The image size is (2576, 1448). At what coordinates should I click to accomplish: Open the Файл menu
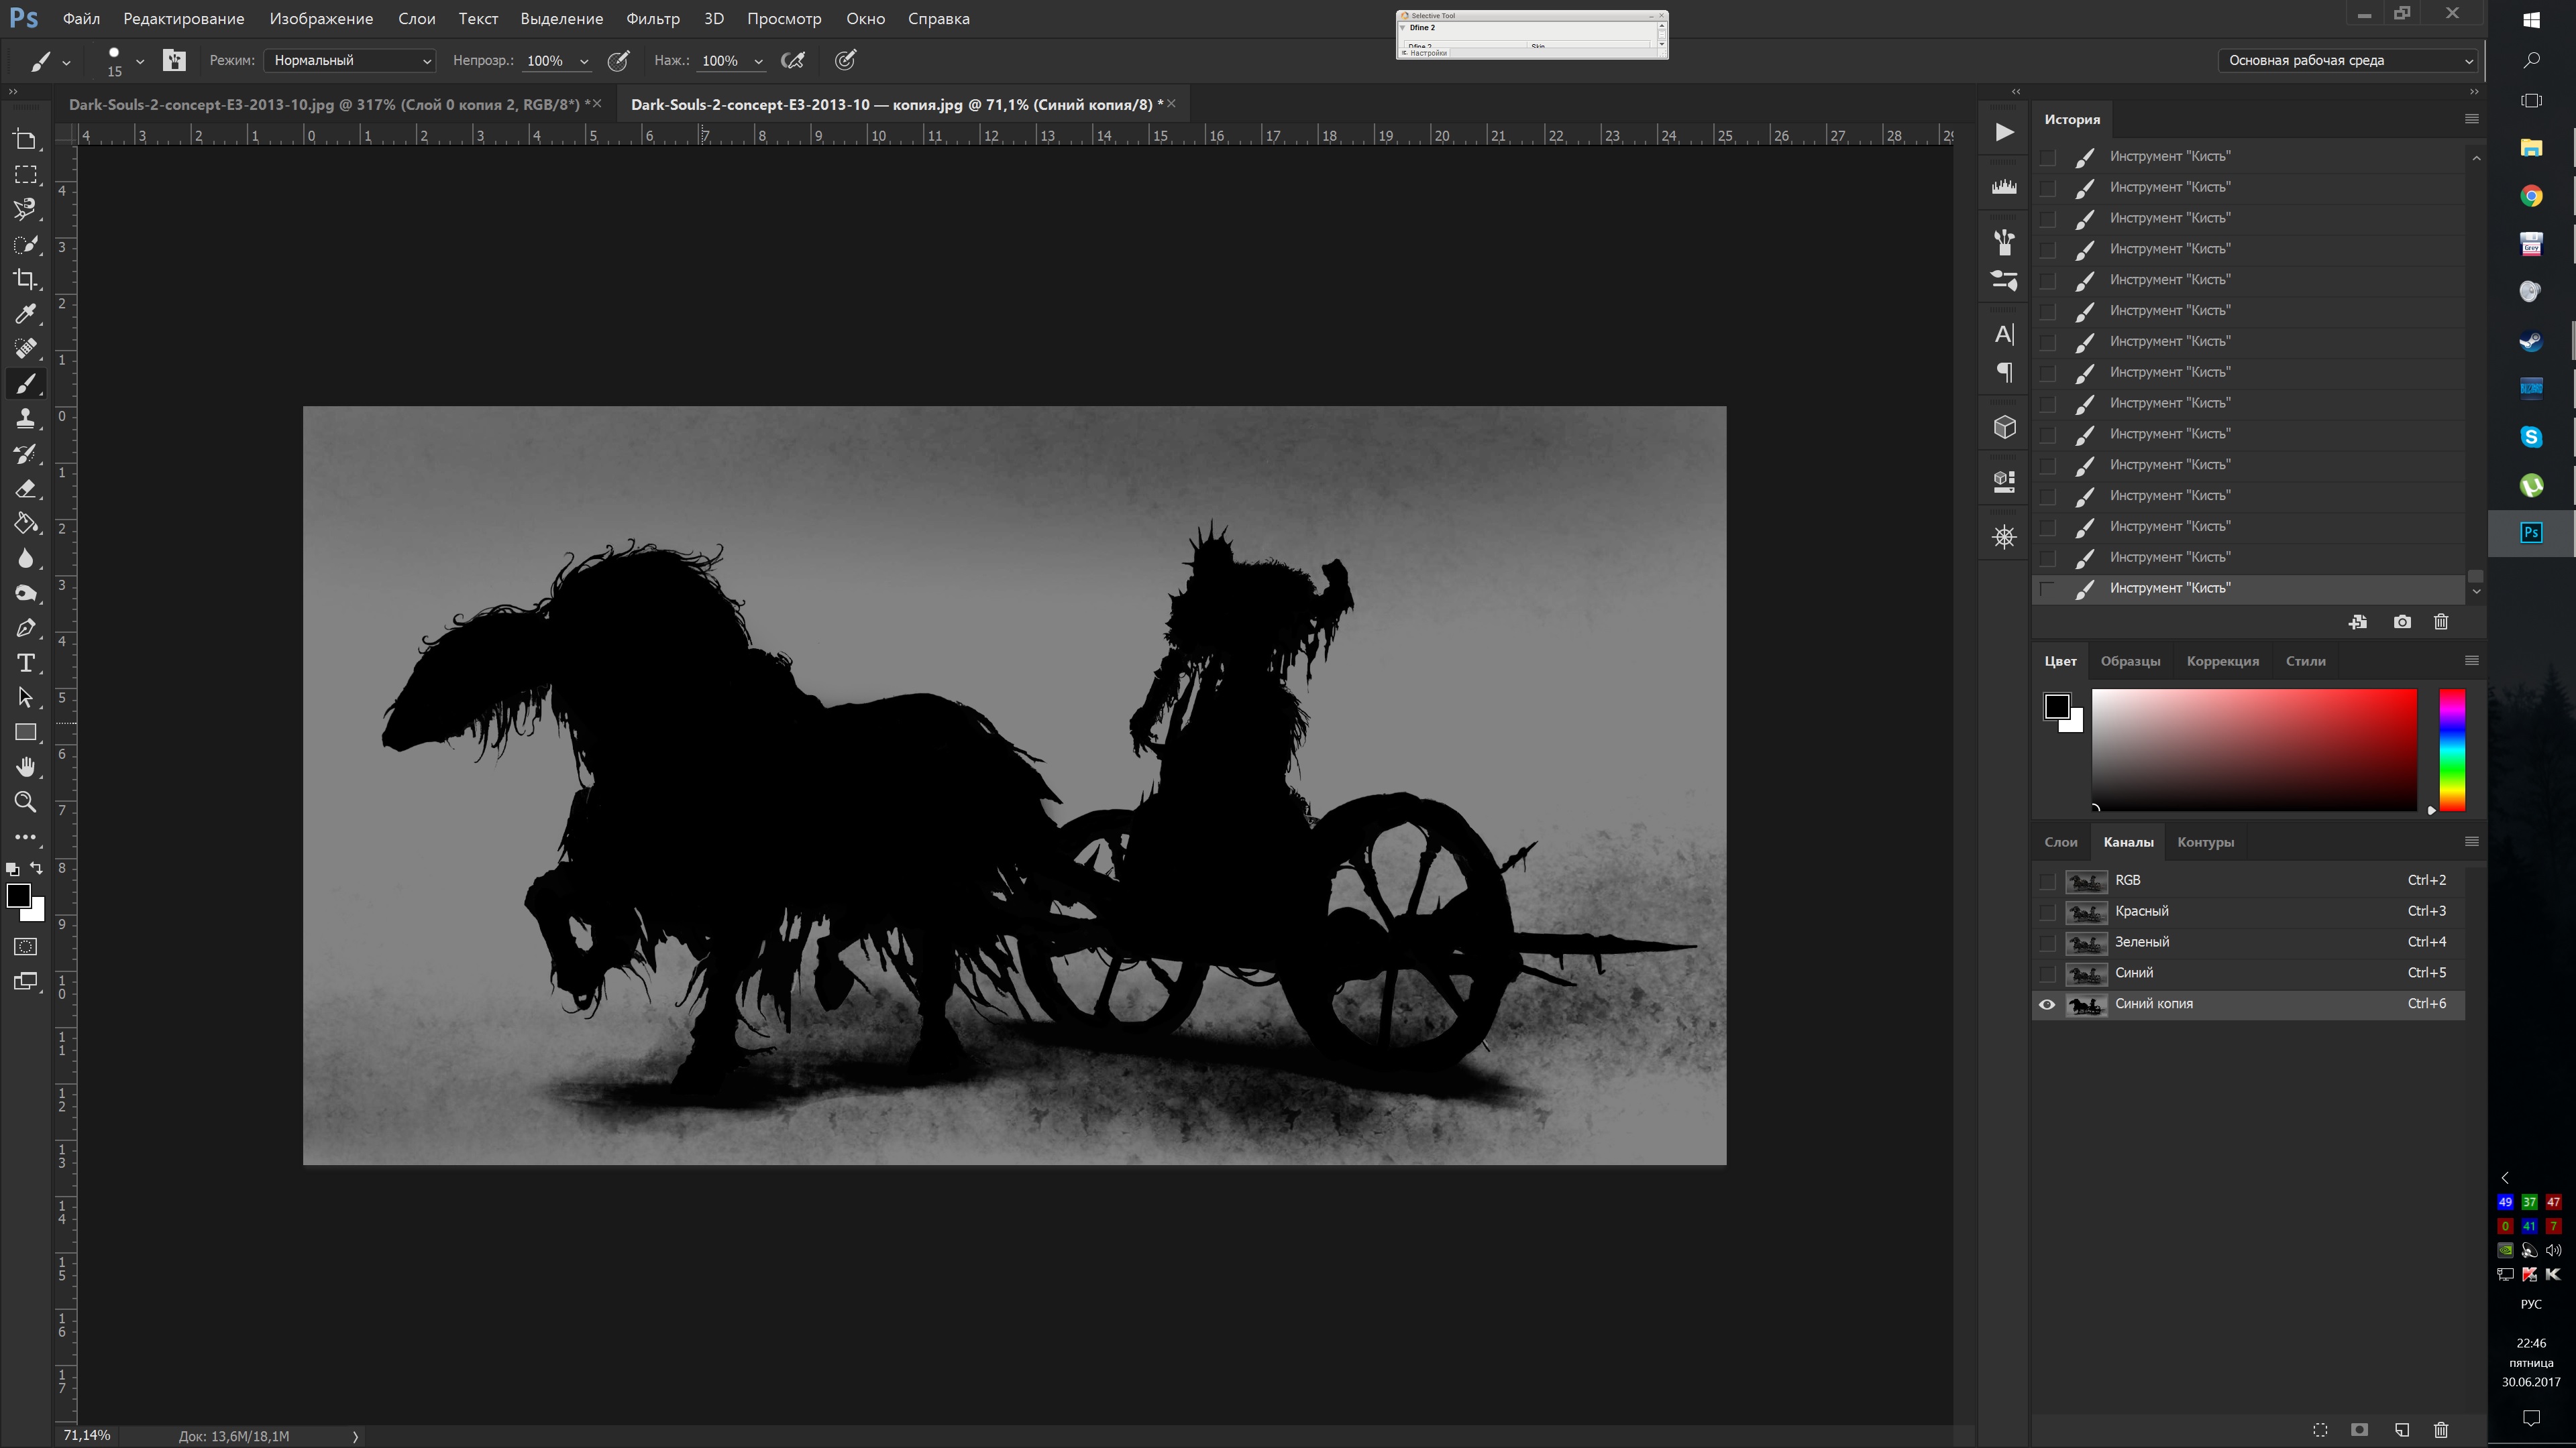[81, 19]
